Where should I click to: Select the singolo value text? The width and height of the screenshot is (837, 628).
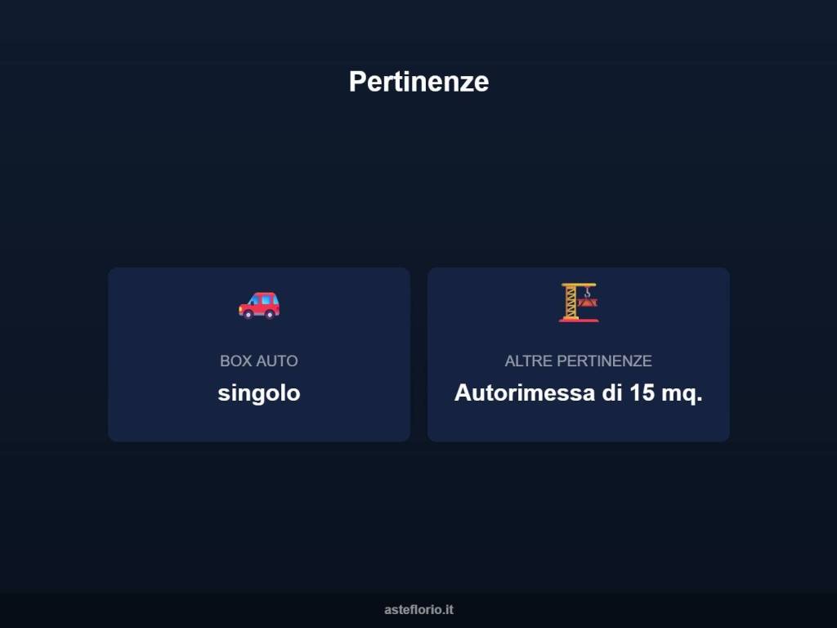pos(259,393)
